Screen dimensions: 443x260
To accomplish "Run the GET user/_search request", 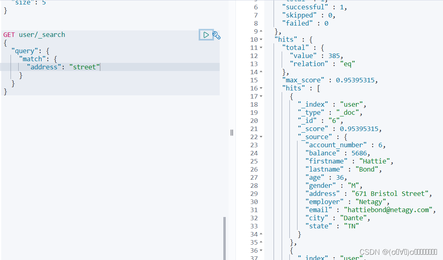I will coord(206,35).
